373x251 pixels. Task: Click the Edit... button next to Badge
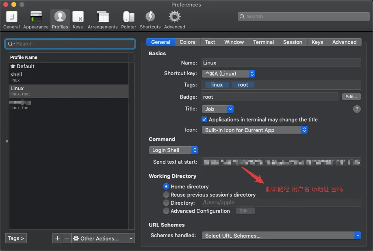(x=351, y=97)
